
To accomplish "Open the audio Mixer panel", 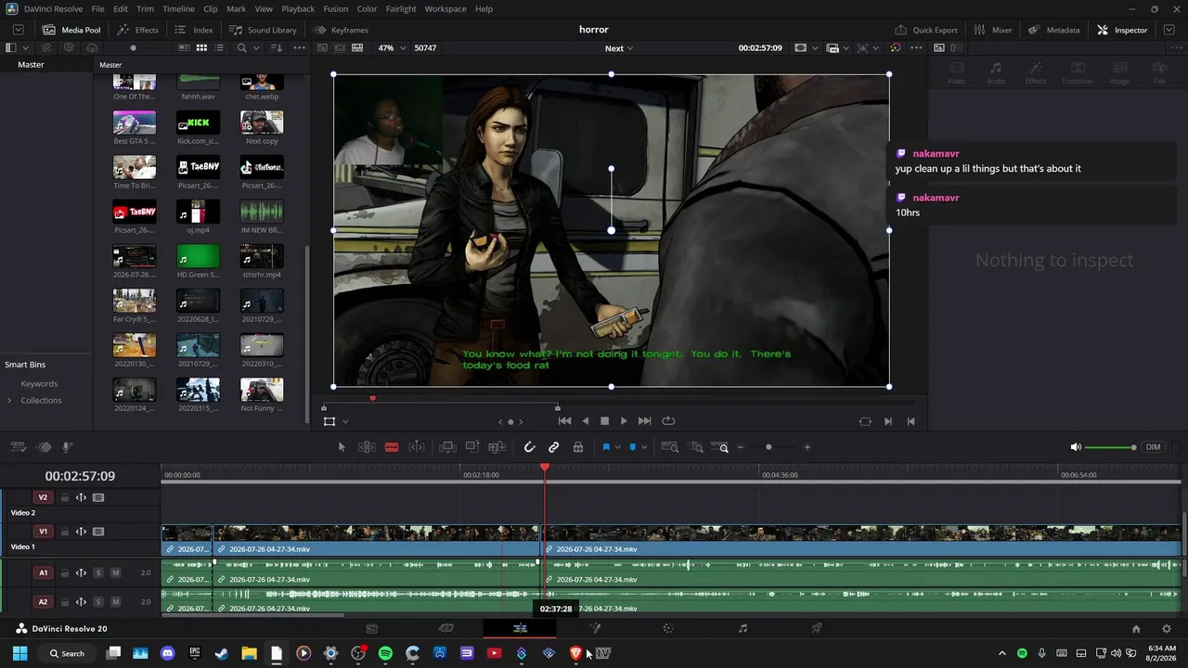I will click(x=993, y=30).
